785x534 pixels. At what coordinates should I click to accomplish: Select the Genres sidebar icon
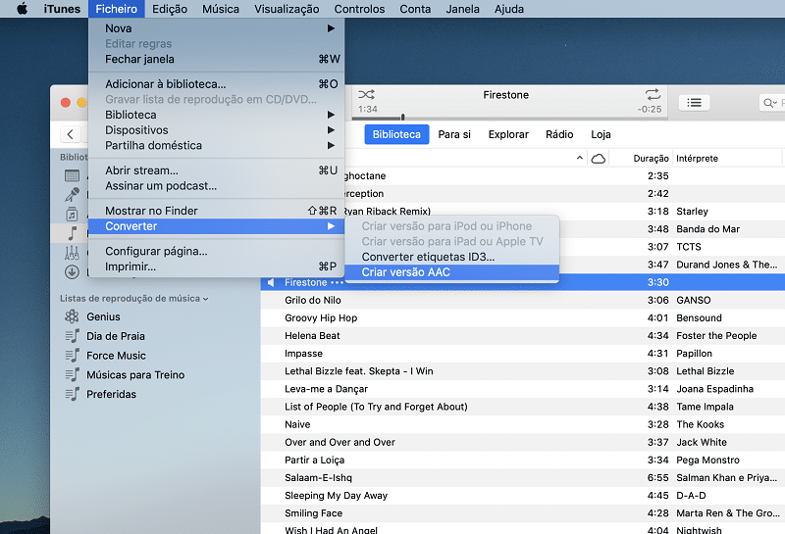72,253
